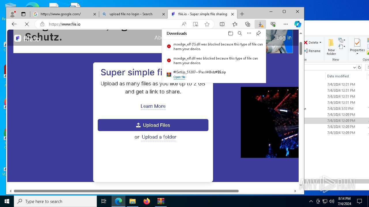Open volume control in system tray
This screenshot has width=369, height=207.
(332, 201)
